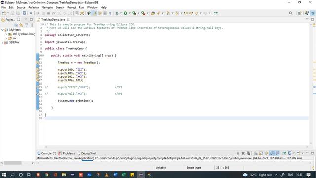This screenshot has width=316, height=178.
Task: Toggle Show Whitespace Characters pilcrow icon
Action: click(x=110, y=13)
